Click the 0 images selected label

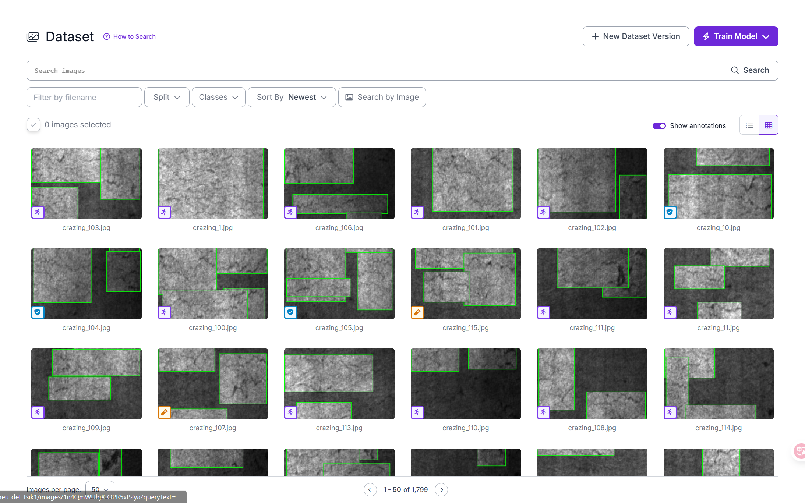tap(78, 125)
